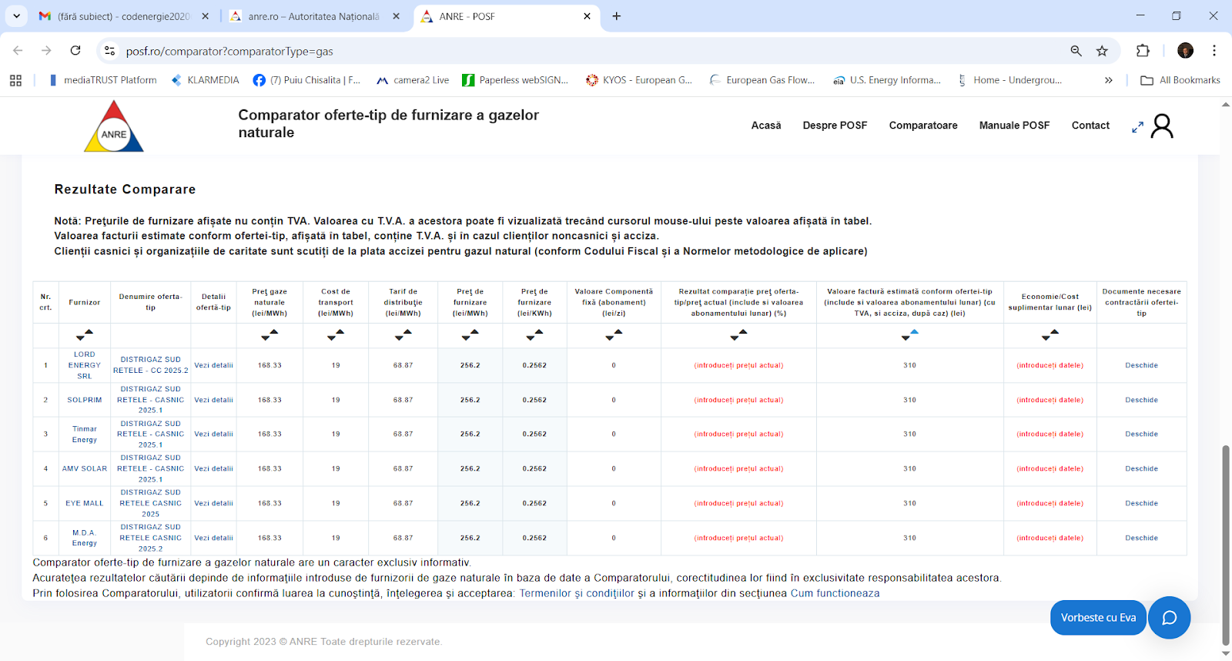Open the Eva chat bubble icon
Image resolution: width=1232 pixels, height=661 pixels.
pyautogui.click(x=1169, y=618)
